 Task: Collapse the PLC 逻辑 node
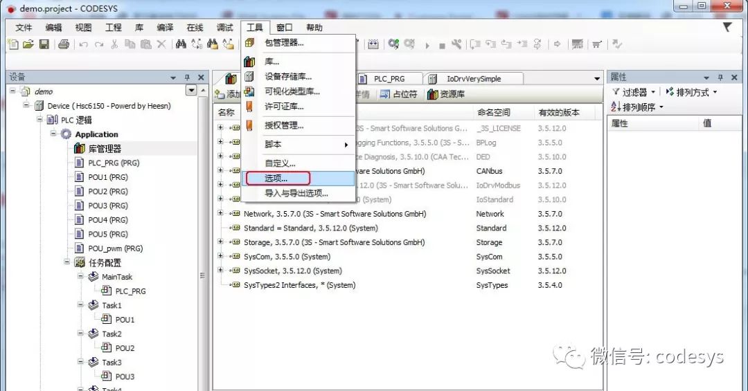(x=40, y=119)
